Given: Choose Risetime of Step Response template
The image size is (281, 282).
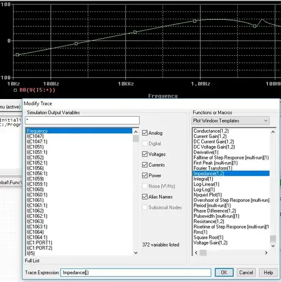Looking at the screenshot, I should [231, 227].
